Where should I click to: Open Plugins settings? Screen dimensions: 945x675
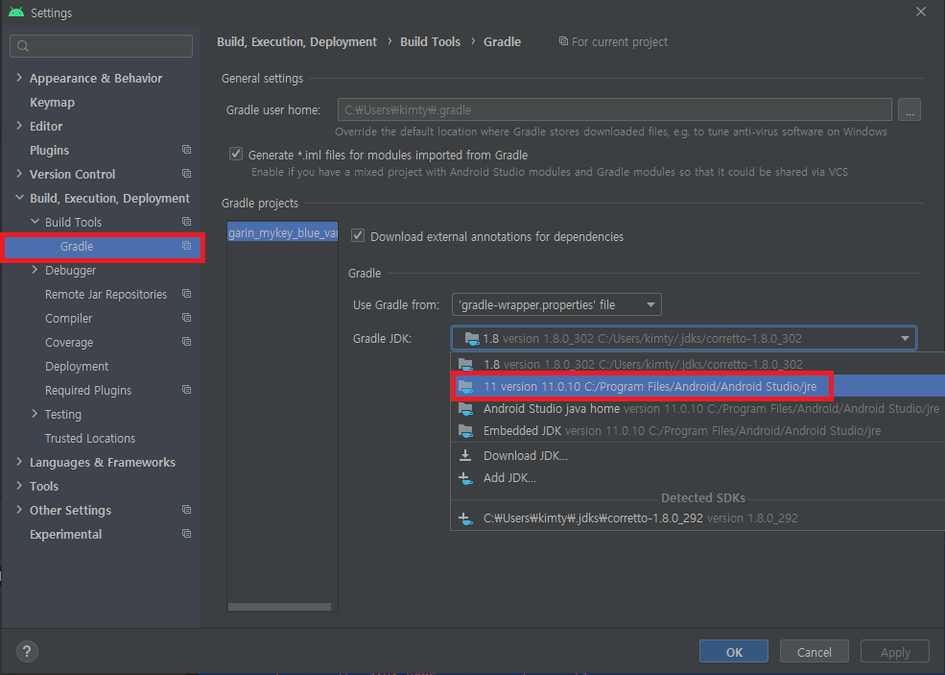click(50, 150)
